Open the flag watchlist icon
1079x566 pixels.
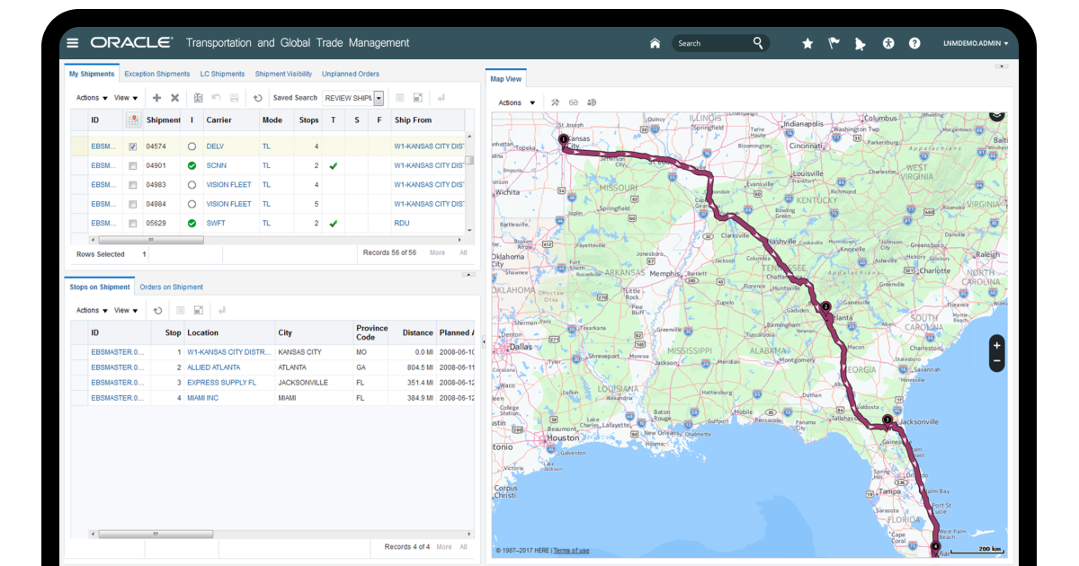[834, 42]
